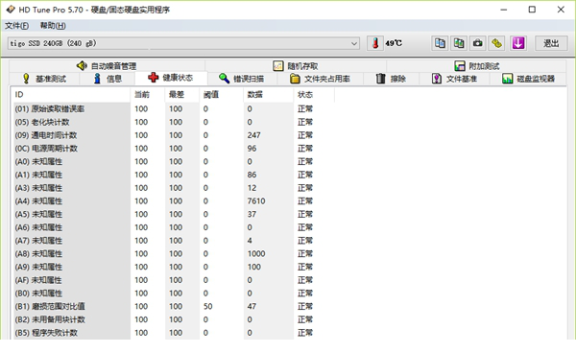Click the 退出 exit button

coord(551,43)
